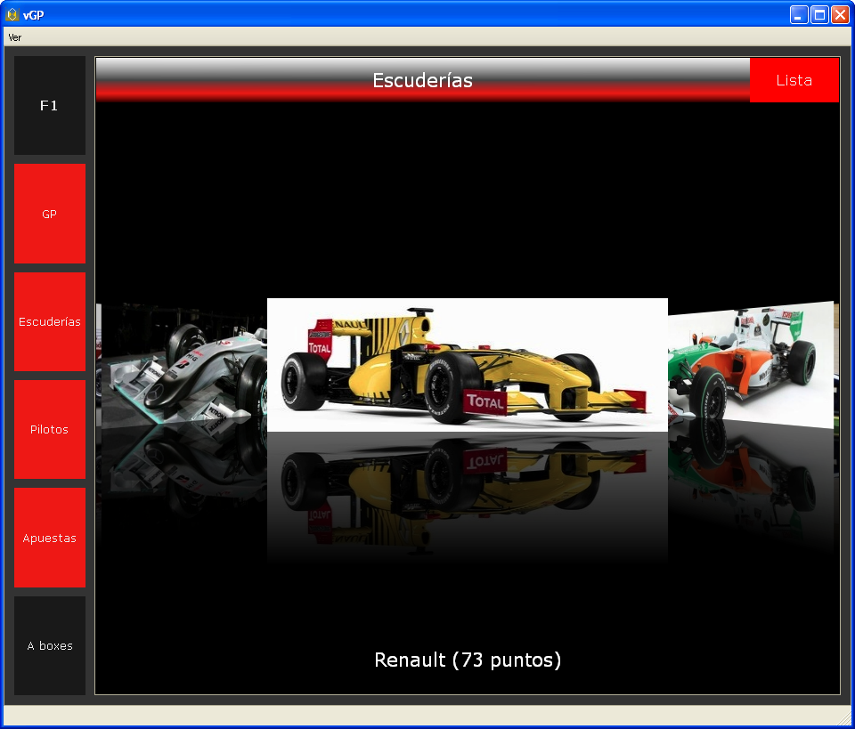This screenshot has height=729, width=855.
Task: Open the GP section
Action: (50, 214)
